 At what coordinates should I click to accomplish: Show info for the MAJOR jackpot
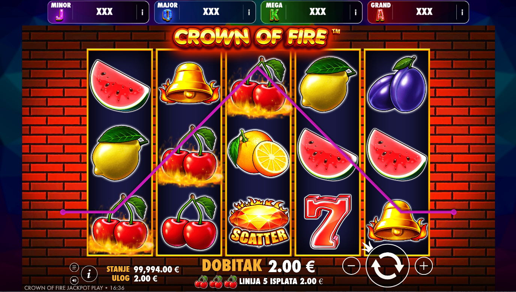249,12
